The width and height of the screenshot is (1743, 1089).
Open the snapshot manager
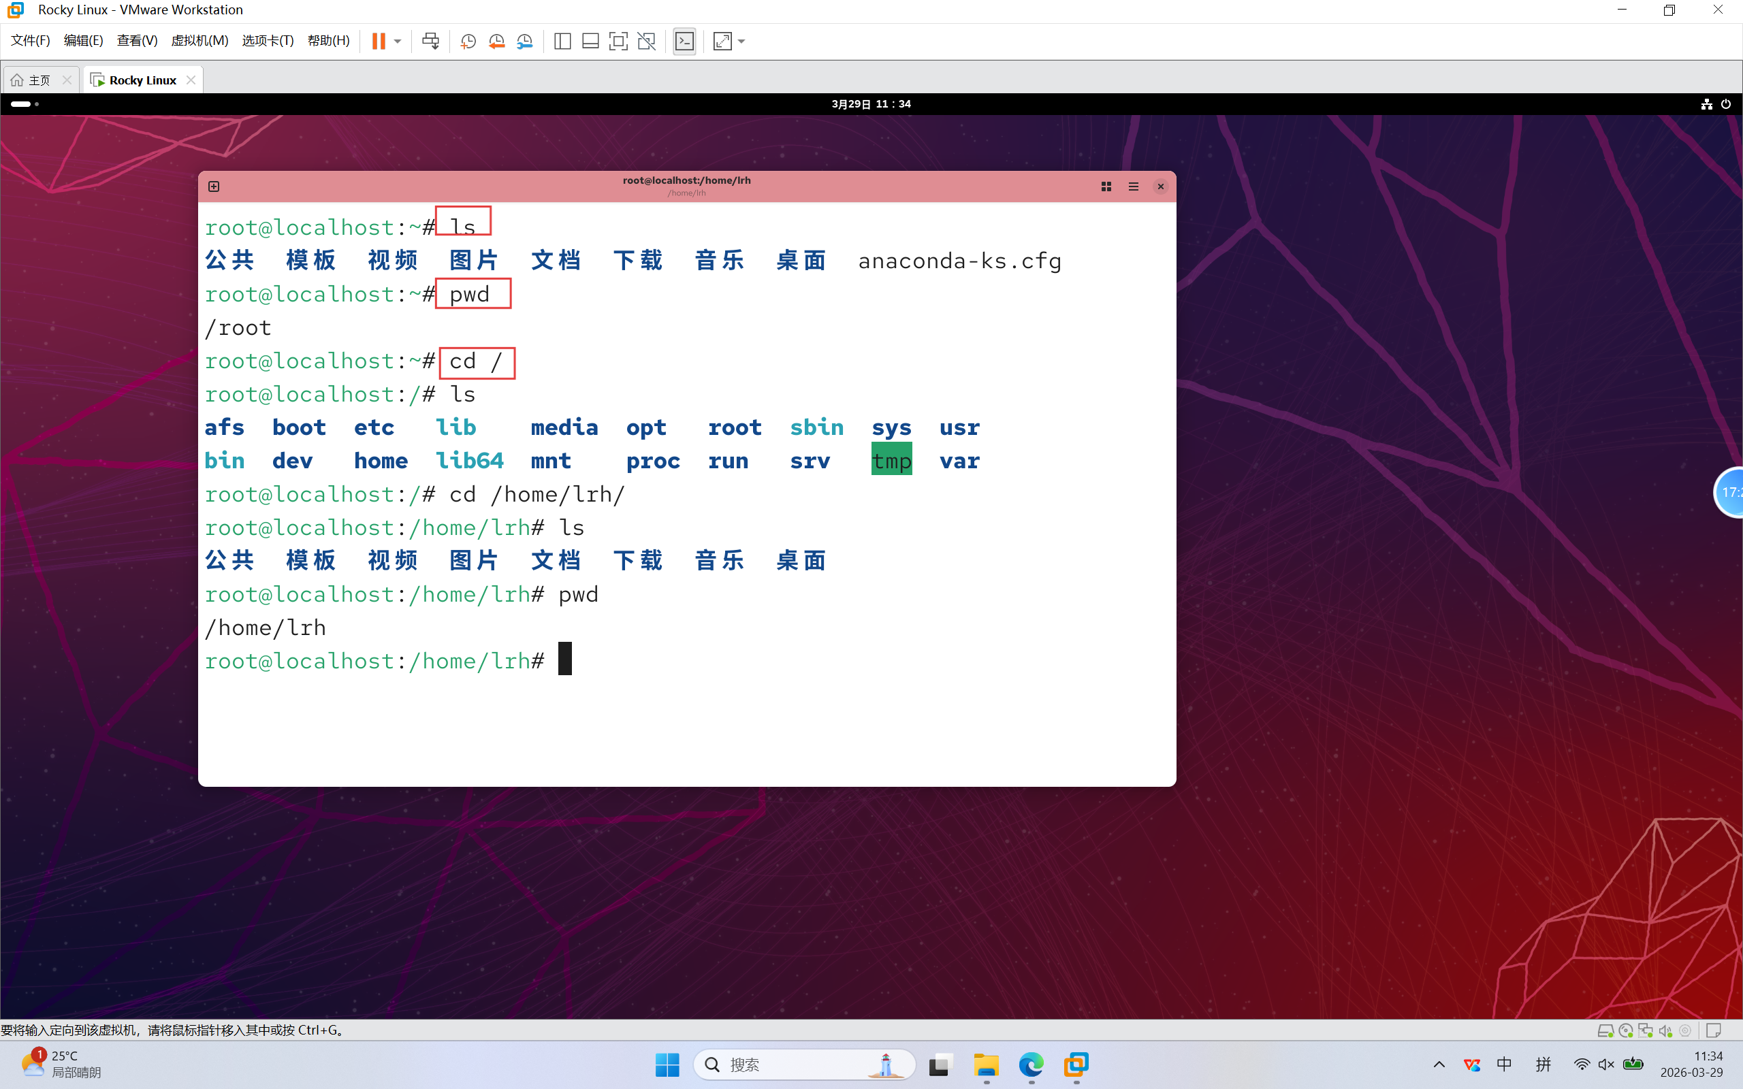[x=525, y=41]
